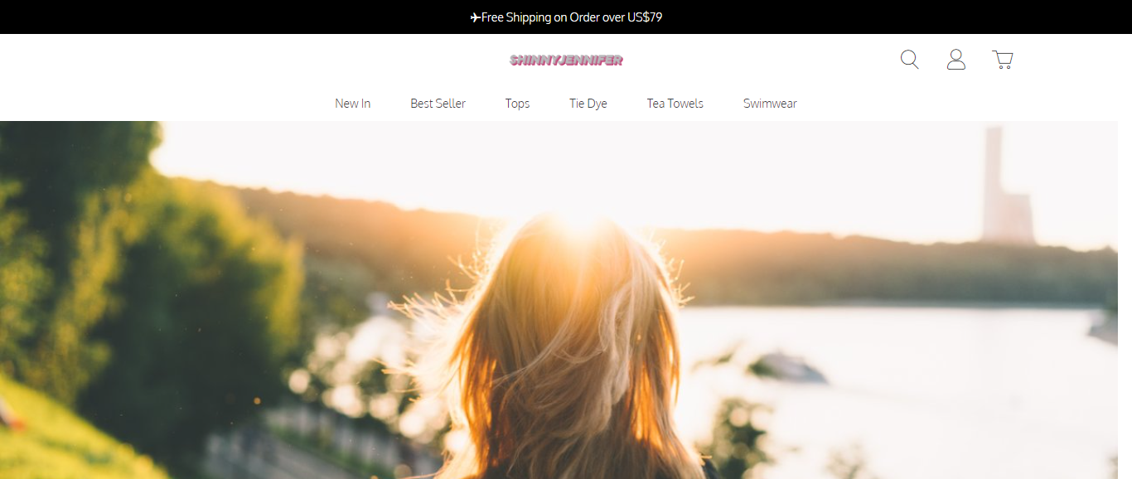Go to the Best Seller category
Screen dimensions: 1132x479
click(x=438, y=104)
